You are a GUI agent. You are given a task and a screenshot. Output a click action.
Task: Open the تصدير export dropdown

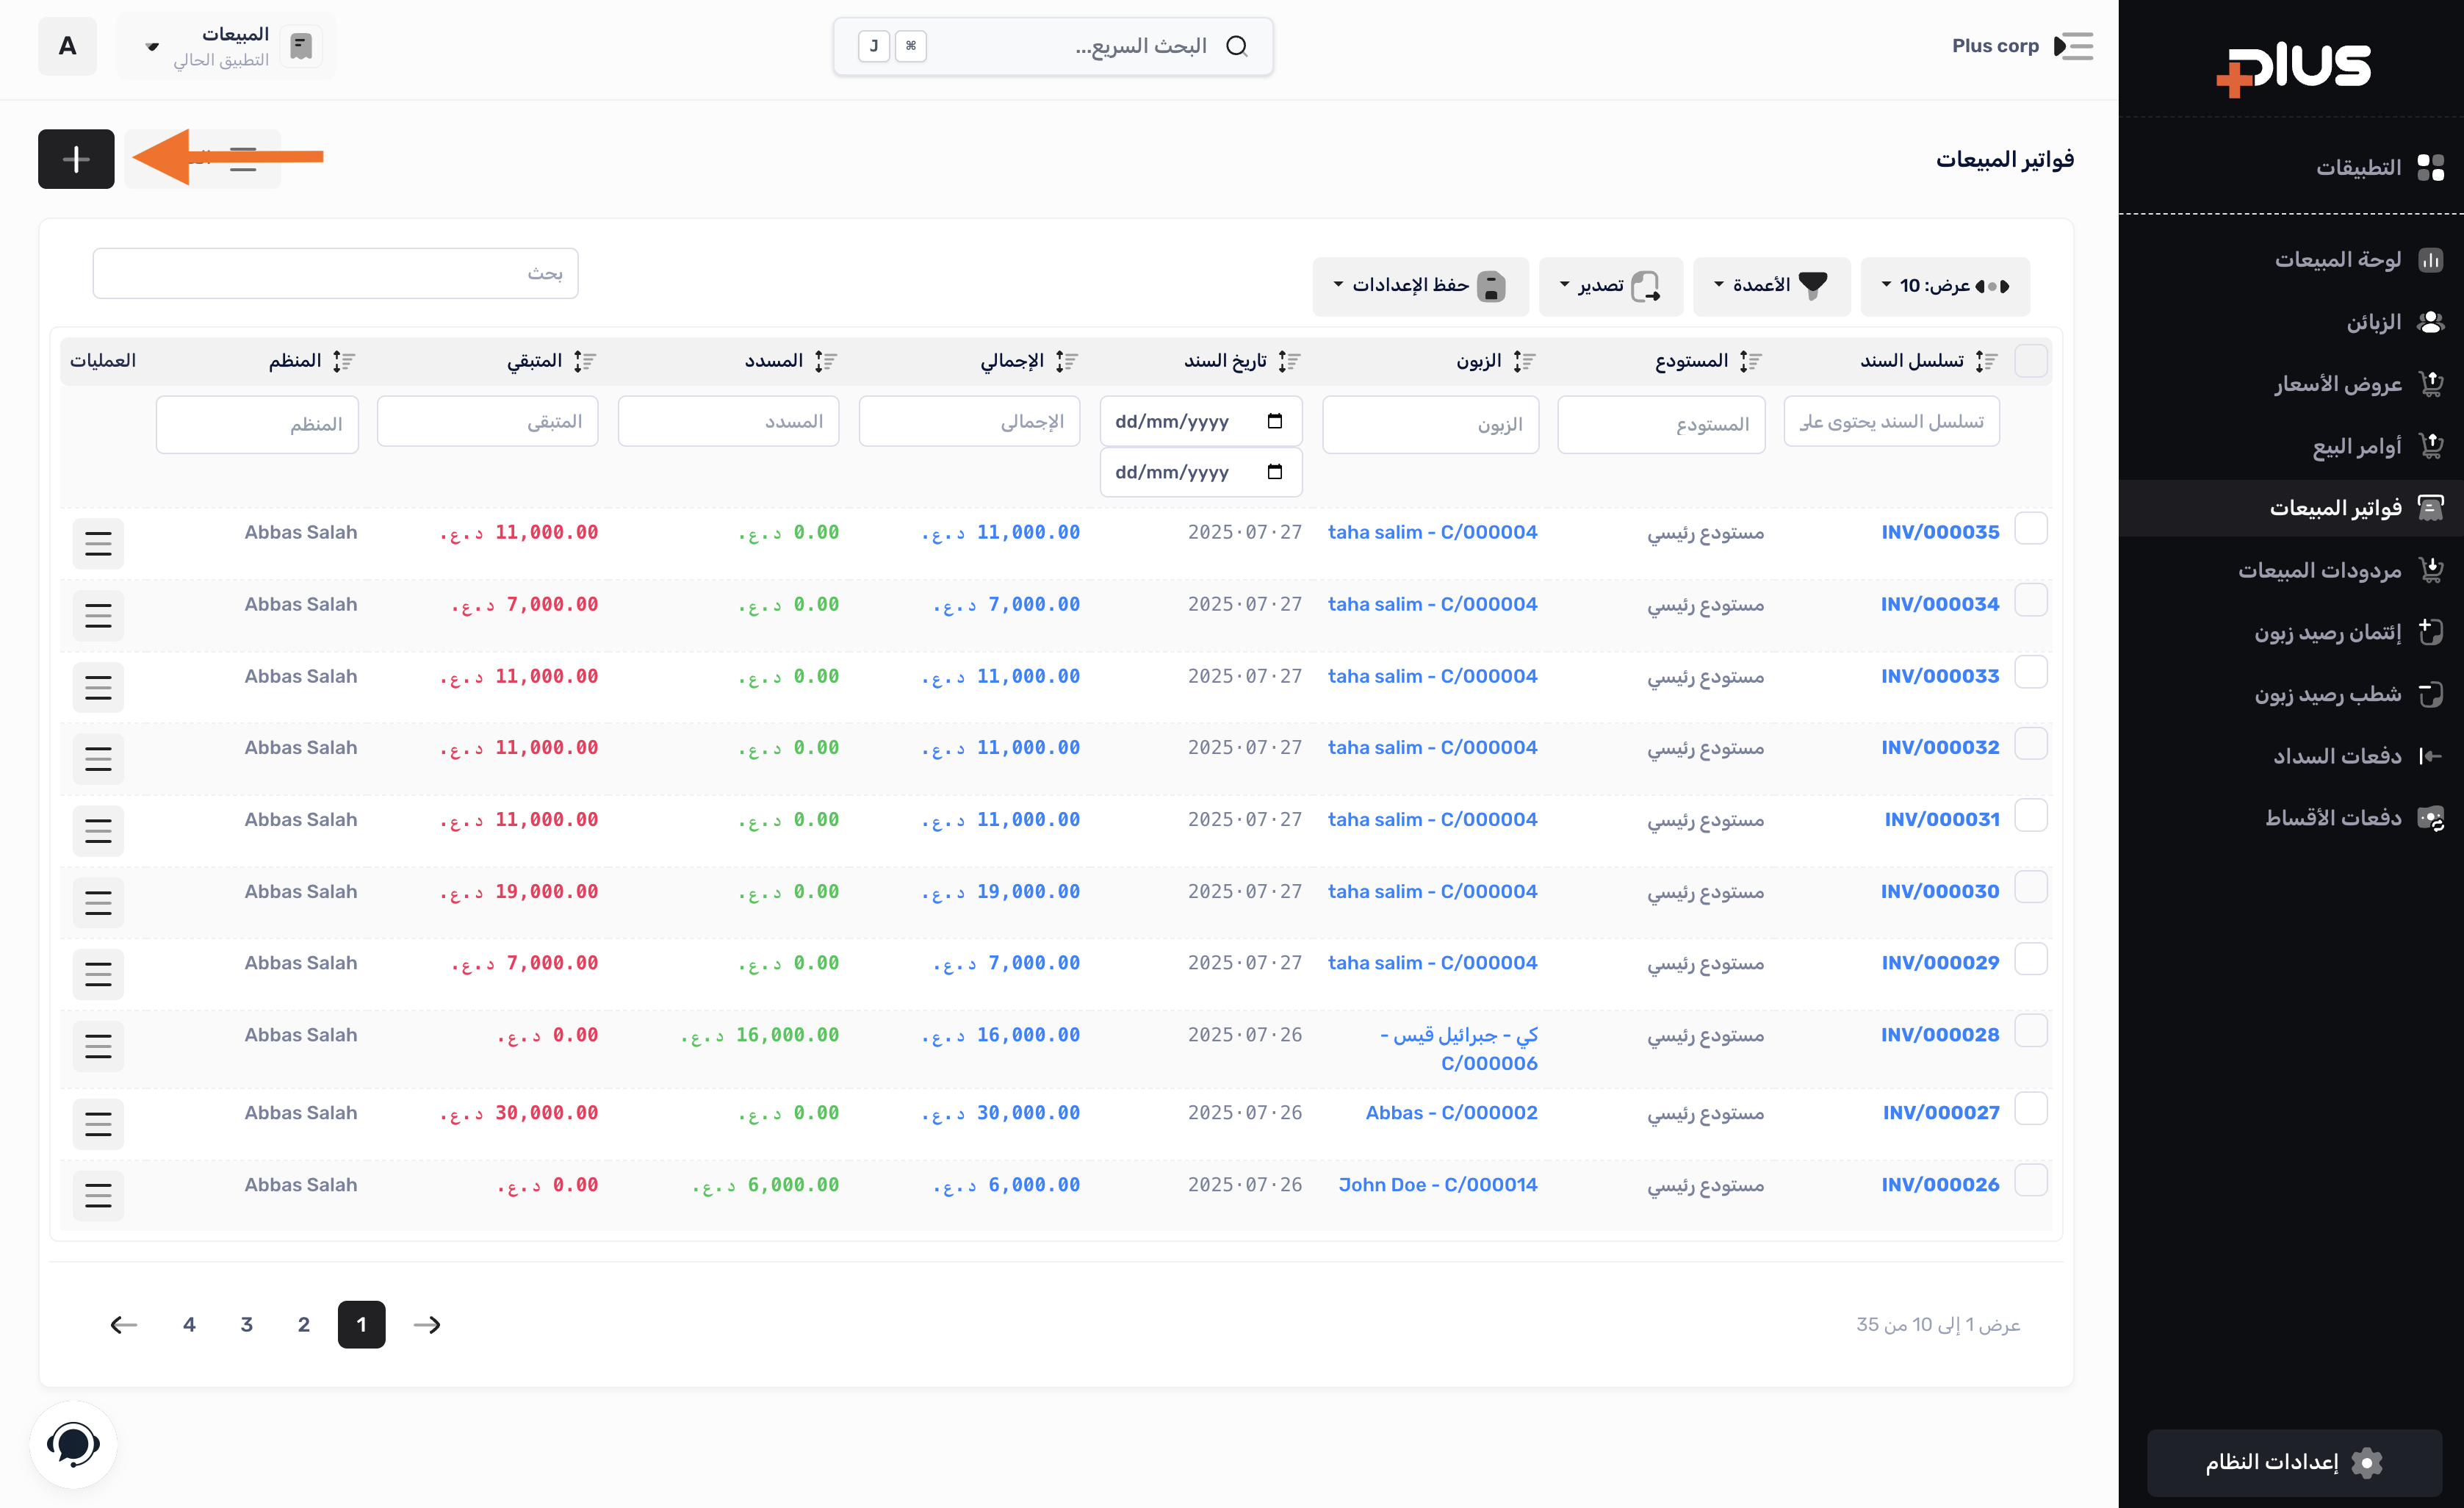pyautogui.click(x=1610, y=286)
